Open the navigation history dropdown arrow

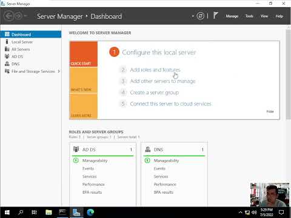25,16
